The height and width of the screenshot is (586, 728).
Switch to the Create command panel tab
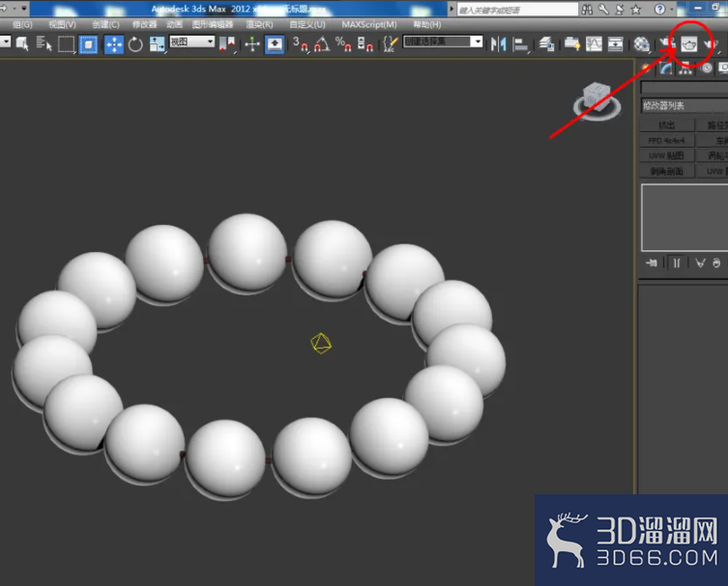646,69
